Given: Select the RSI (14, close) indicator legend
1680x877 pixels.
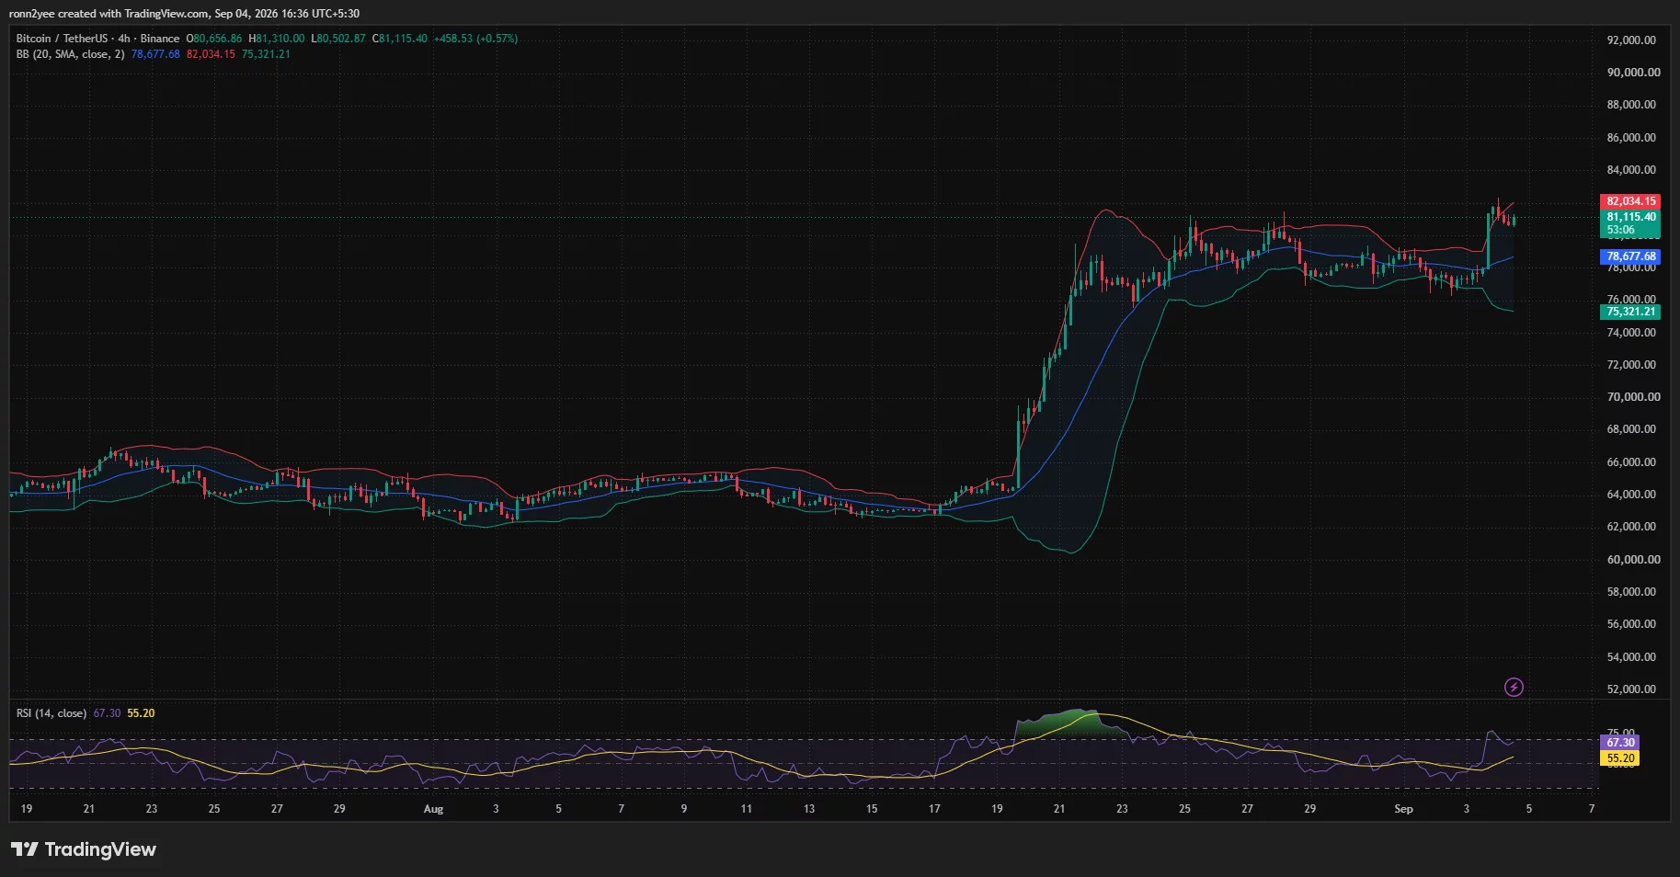Looking at the screenshot, I should pyautogui.click(x=51, y=713).
